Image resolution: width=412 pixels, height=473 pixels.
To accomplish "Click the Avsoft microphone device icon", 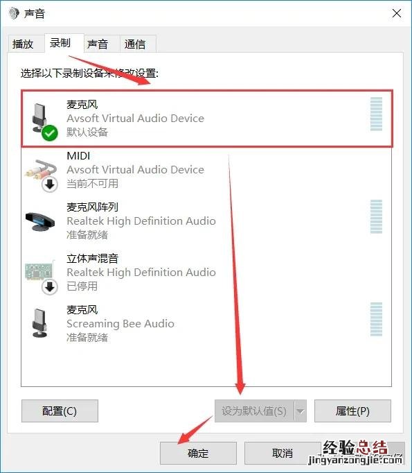I will pos(40,119).
